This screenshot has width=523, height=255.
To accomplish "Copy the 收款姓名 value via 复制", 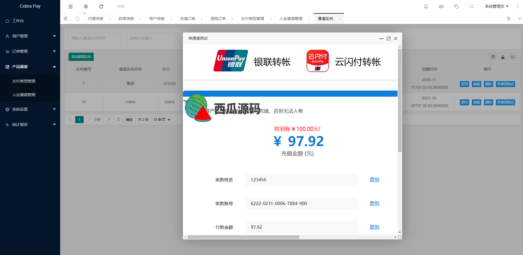I will (374, 180).
